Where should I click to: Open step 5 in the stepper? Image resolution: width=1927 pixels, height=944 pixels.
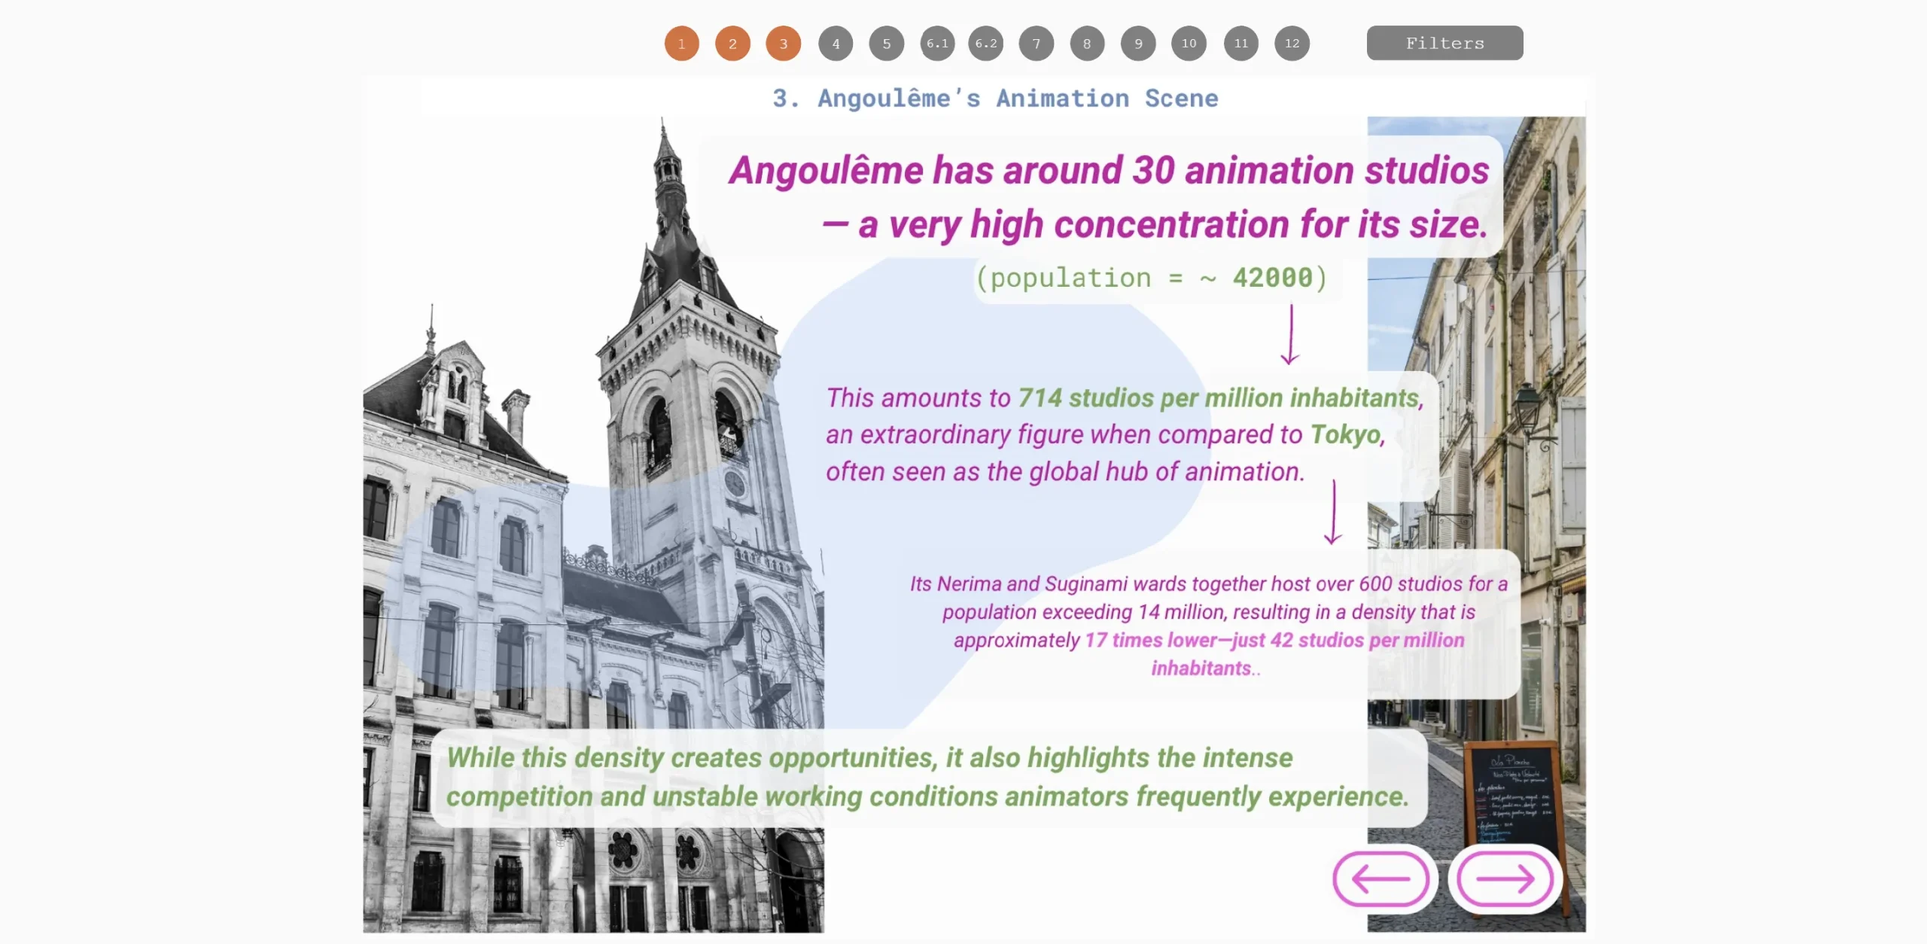click(886, 44)
